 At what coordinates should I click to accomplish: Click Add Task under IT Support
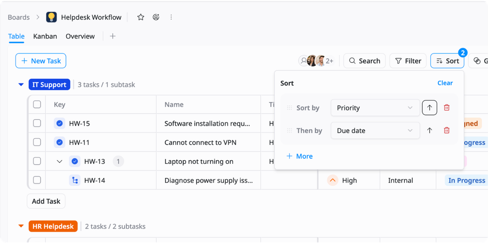tap(46, 201)
